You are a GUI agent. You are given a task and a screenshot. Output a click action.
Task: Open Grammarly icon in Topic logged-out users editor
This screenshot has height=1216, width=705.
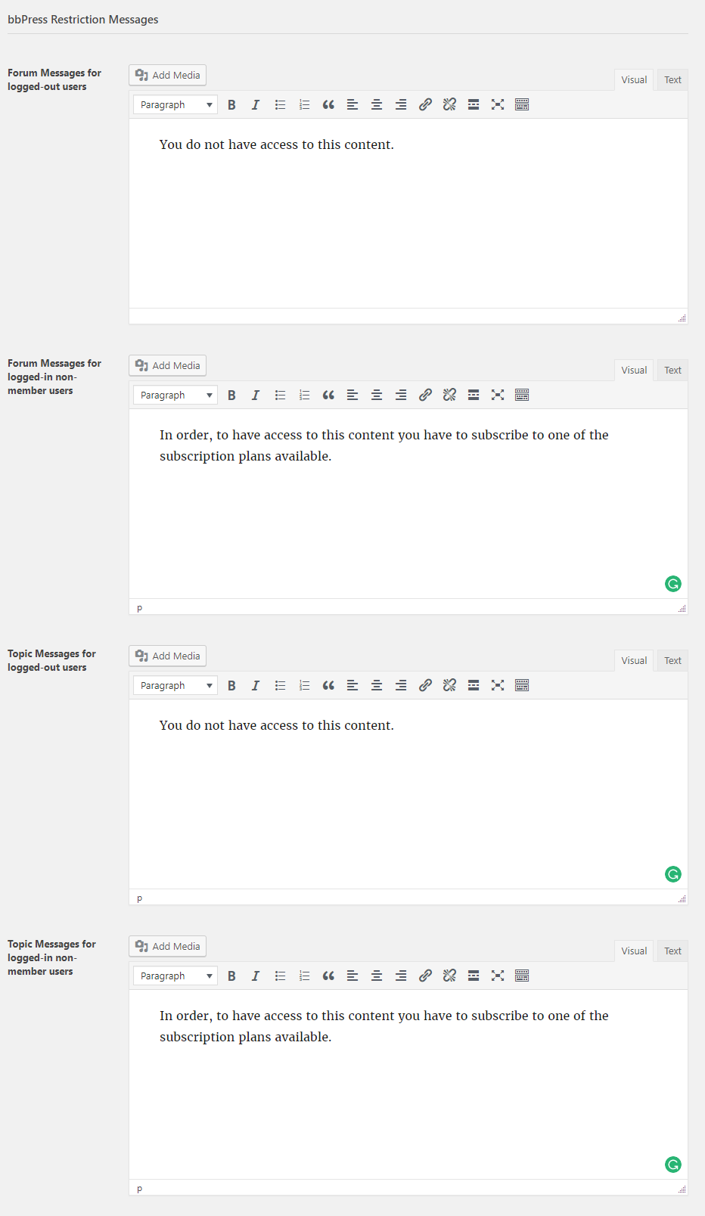click(673, 874)
